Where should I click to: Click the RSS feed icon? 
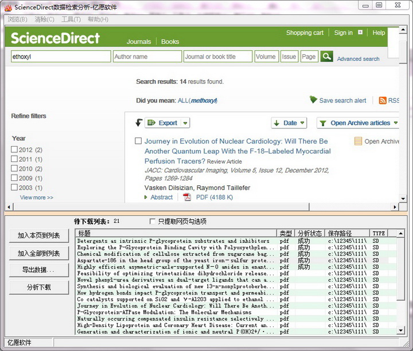[x=383, y=100]
